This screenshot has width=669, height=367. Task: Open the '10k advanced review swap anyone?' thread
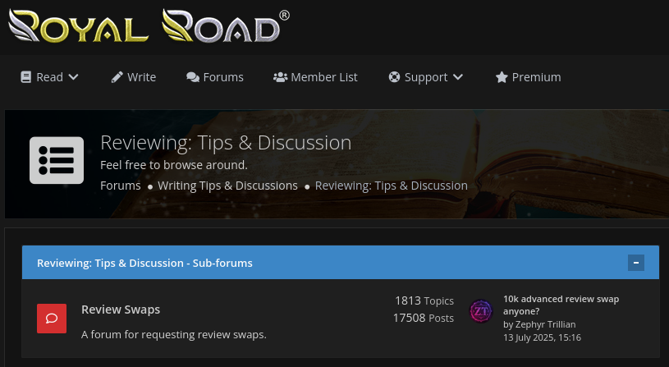tap(561, 305)
